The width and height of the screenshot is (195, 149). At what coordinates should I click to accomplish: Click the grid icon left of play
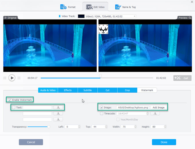click(x=5, y=78)
